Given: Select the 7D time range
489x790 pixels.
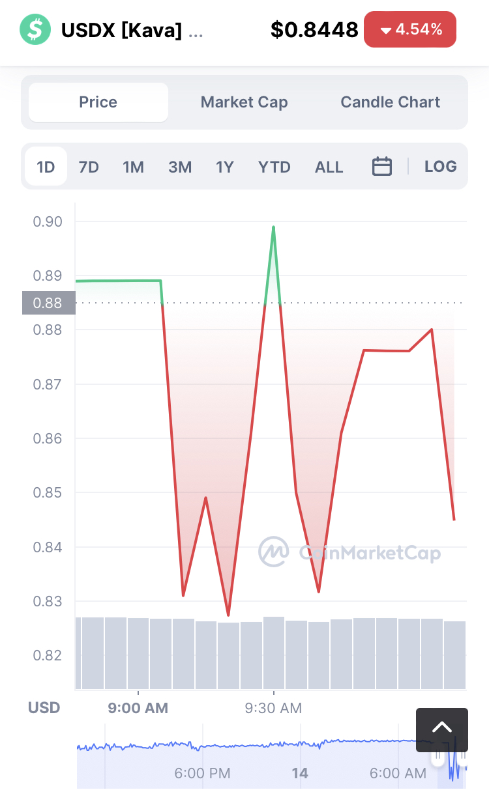Looking at the screenshot, I should point(89,167).
